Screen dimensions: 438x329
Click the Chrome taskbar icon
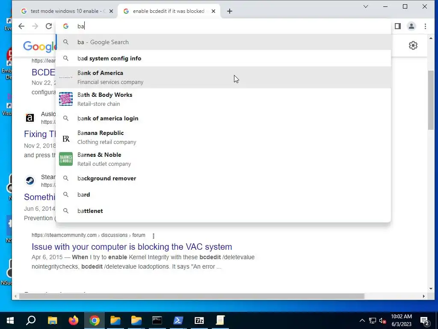pos(95,320)
